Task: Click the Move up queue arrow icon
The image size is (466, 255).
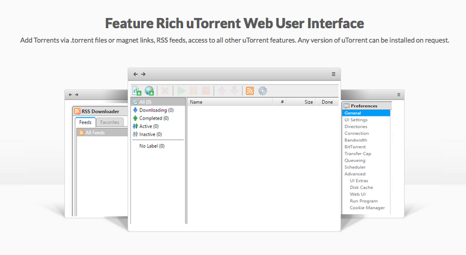Action: click(x=222, y=91)
